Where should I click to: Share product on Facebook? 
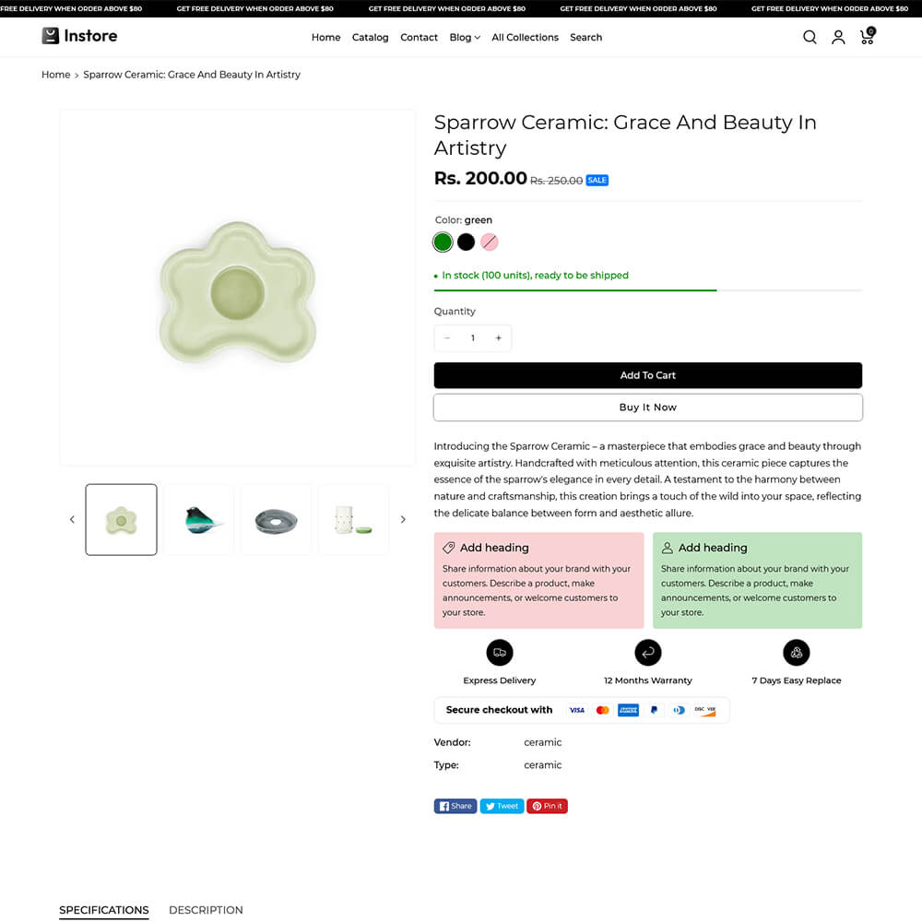(x=455, y=806)
